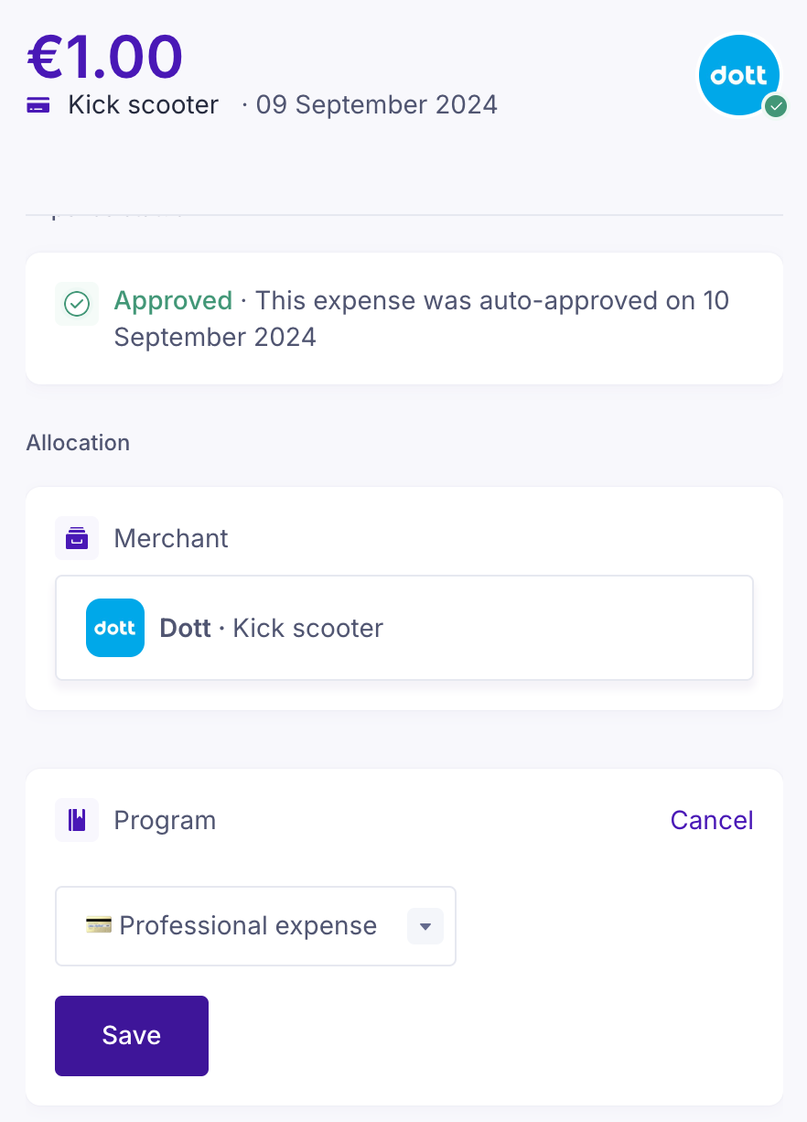Click the Program label

coord(165,820)
